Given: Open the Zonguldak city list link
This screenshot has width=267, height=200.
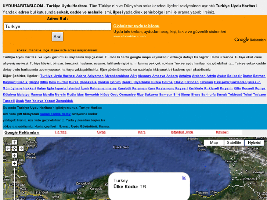Looking at the screenshot, I should 65,101.
